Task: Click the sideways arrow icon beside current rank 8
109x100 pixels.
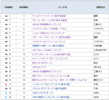Action: [x=6, y=46]
